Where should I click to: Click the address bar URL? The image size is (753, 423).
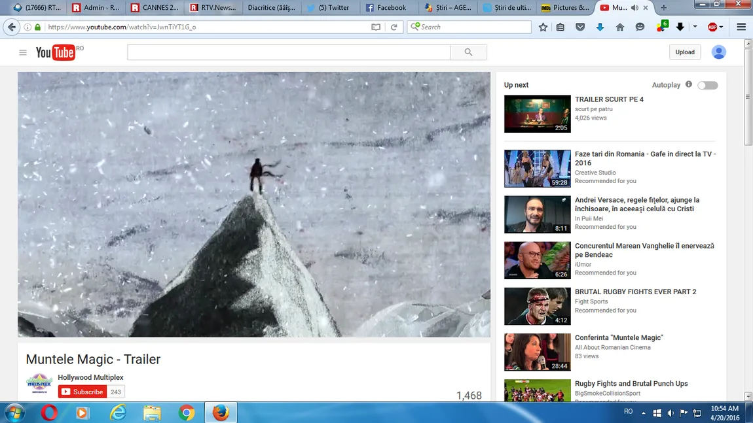click(x=122, y=27)
